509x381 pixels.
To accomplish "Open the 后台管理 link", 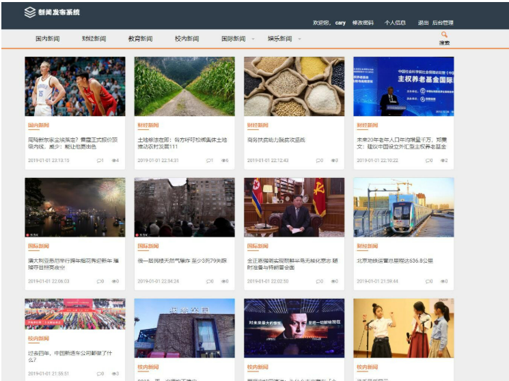I will pos(443,23).
